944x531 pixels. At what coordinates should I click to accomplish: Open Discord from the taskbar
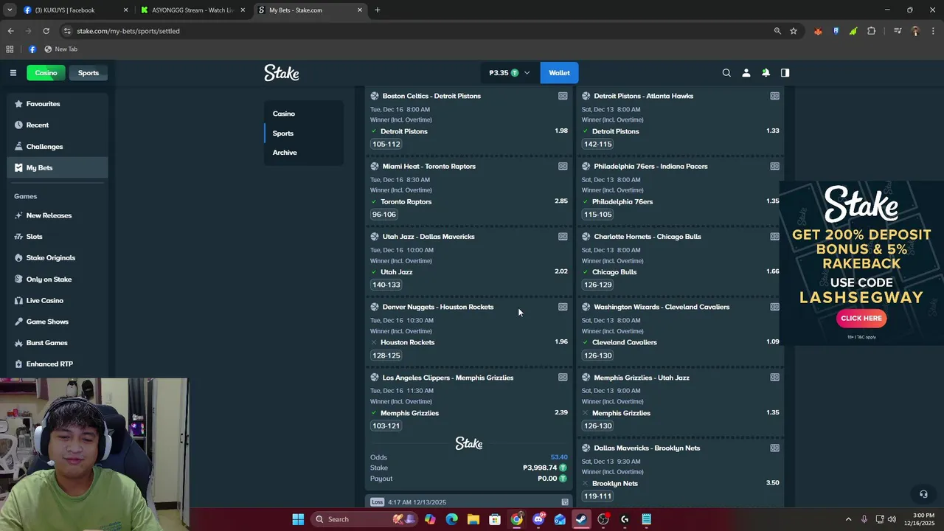click(538, 519)
